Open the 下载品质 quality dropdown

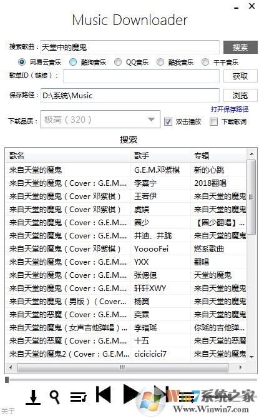(100, 120)
